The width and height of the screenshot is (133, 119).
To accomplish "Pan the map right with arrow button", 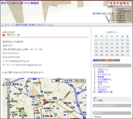I will click(12, 84).
